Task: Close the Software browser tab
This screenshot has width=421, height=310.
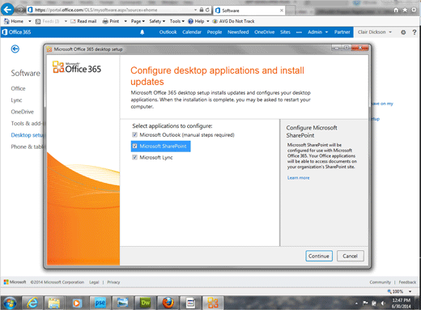Action: click(282, 11)
